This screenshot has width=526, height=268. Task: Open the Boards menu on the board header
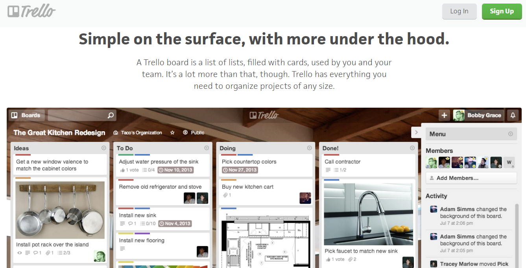point(26,115)
